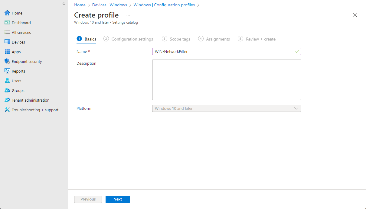Focus the Name input field
This screenshot has height=209, width=366.
pyautogui.click(x=226, y=51)
